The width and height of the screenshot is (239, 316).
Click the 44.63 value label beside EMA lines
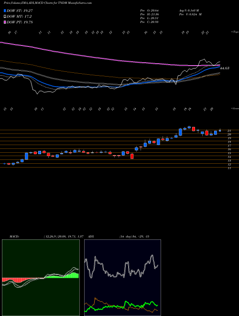pos(225,68)
